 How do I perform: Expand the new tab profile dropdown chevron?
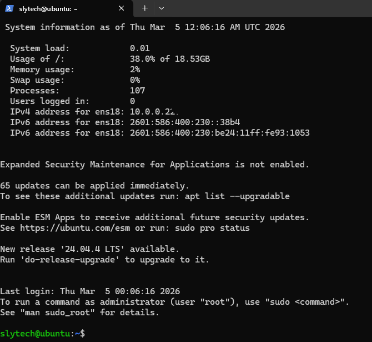coord(161,8)
